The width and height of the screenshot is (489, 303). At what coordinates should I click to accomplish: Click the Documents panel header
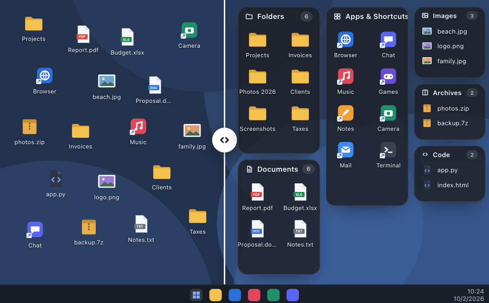(279, 169)
